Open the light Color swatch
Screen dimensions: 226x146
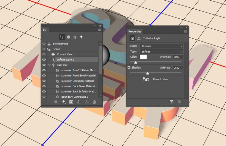coord(143,57)
